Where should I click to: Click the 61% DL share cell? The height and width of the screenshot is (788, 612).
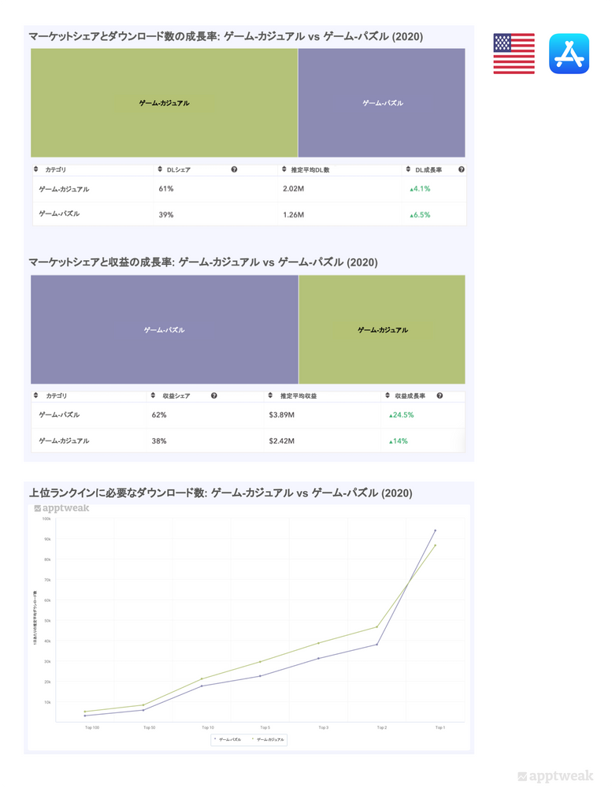coord(166,189)
